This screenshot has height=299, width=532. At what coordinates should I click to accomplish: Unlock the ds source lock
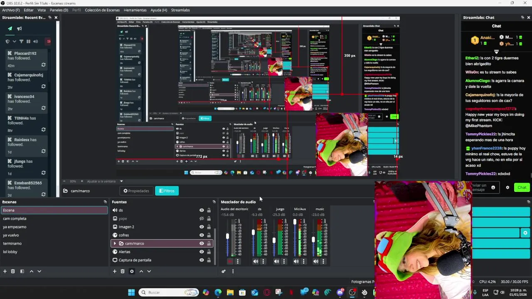(x=209, y=210)
